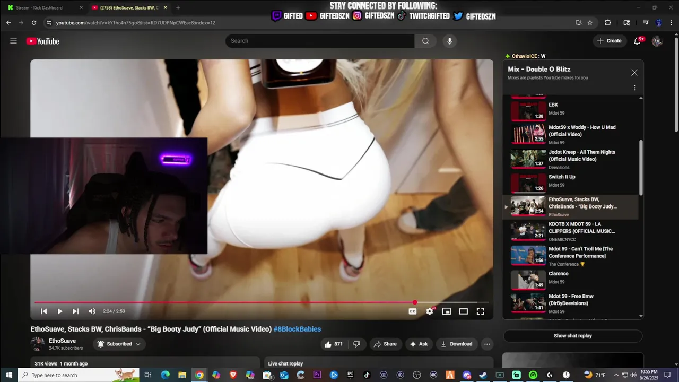Dislike the video
This screenshot has height=382, width=679.
[356, 344]
